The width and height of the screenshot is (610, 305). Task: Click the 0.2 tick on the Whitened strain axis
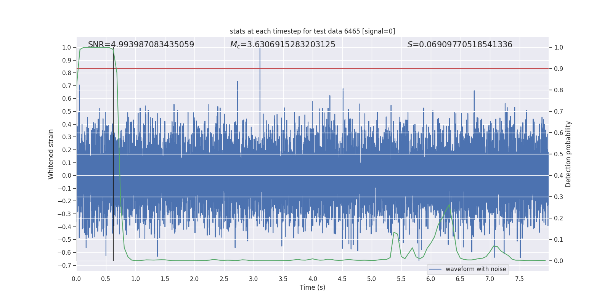click(67, 150)
